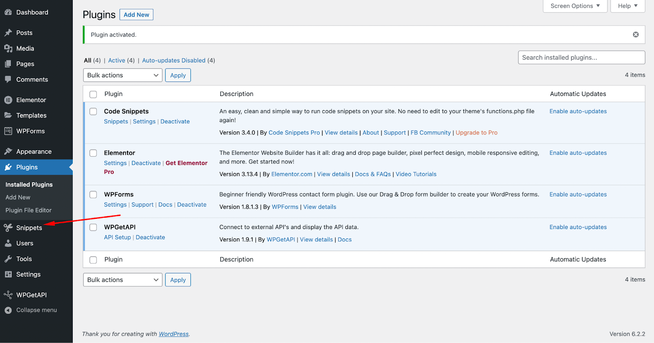Open WPForms Support link

(x=143, y=205)
